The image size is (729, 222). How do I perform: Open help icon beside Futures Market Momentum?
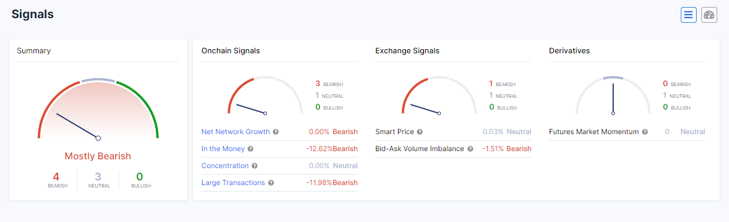click(x=645, y=132)
